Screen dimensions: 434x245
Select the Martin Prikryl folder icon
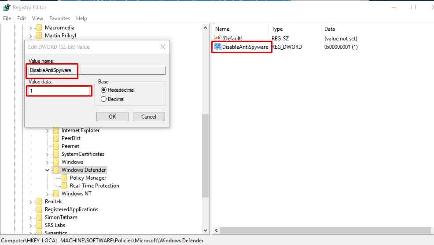tap(39, 36)
